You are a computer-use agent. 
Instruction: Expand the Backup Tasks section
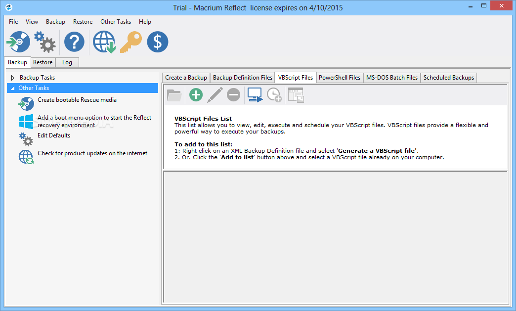point(12,78)
